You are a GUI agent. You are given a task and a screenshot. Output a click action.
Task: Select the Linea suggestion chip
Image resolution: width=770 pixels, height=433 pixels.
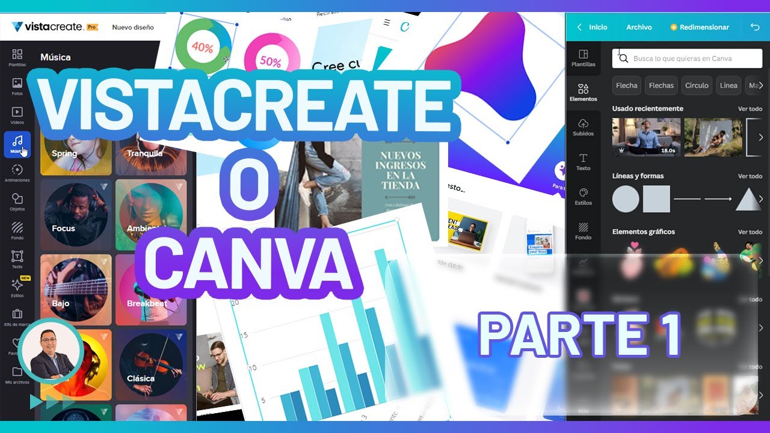(728, 85)
